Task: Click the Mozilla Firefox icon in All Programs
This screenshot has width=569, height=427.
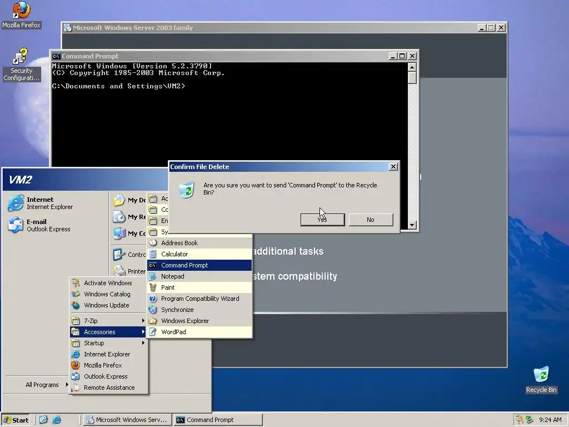Action: [x=76, y=365]
